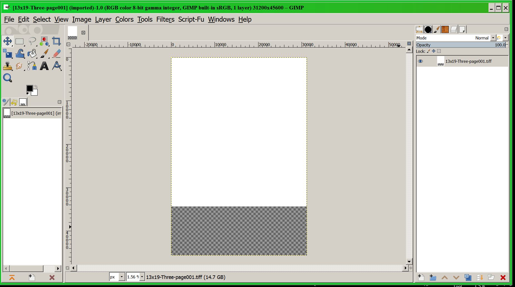Image resolution: width=515 pixels, height=287 pixels.
Task: Select the Eraser tool
Action: pos(56,54)
